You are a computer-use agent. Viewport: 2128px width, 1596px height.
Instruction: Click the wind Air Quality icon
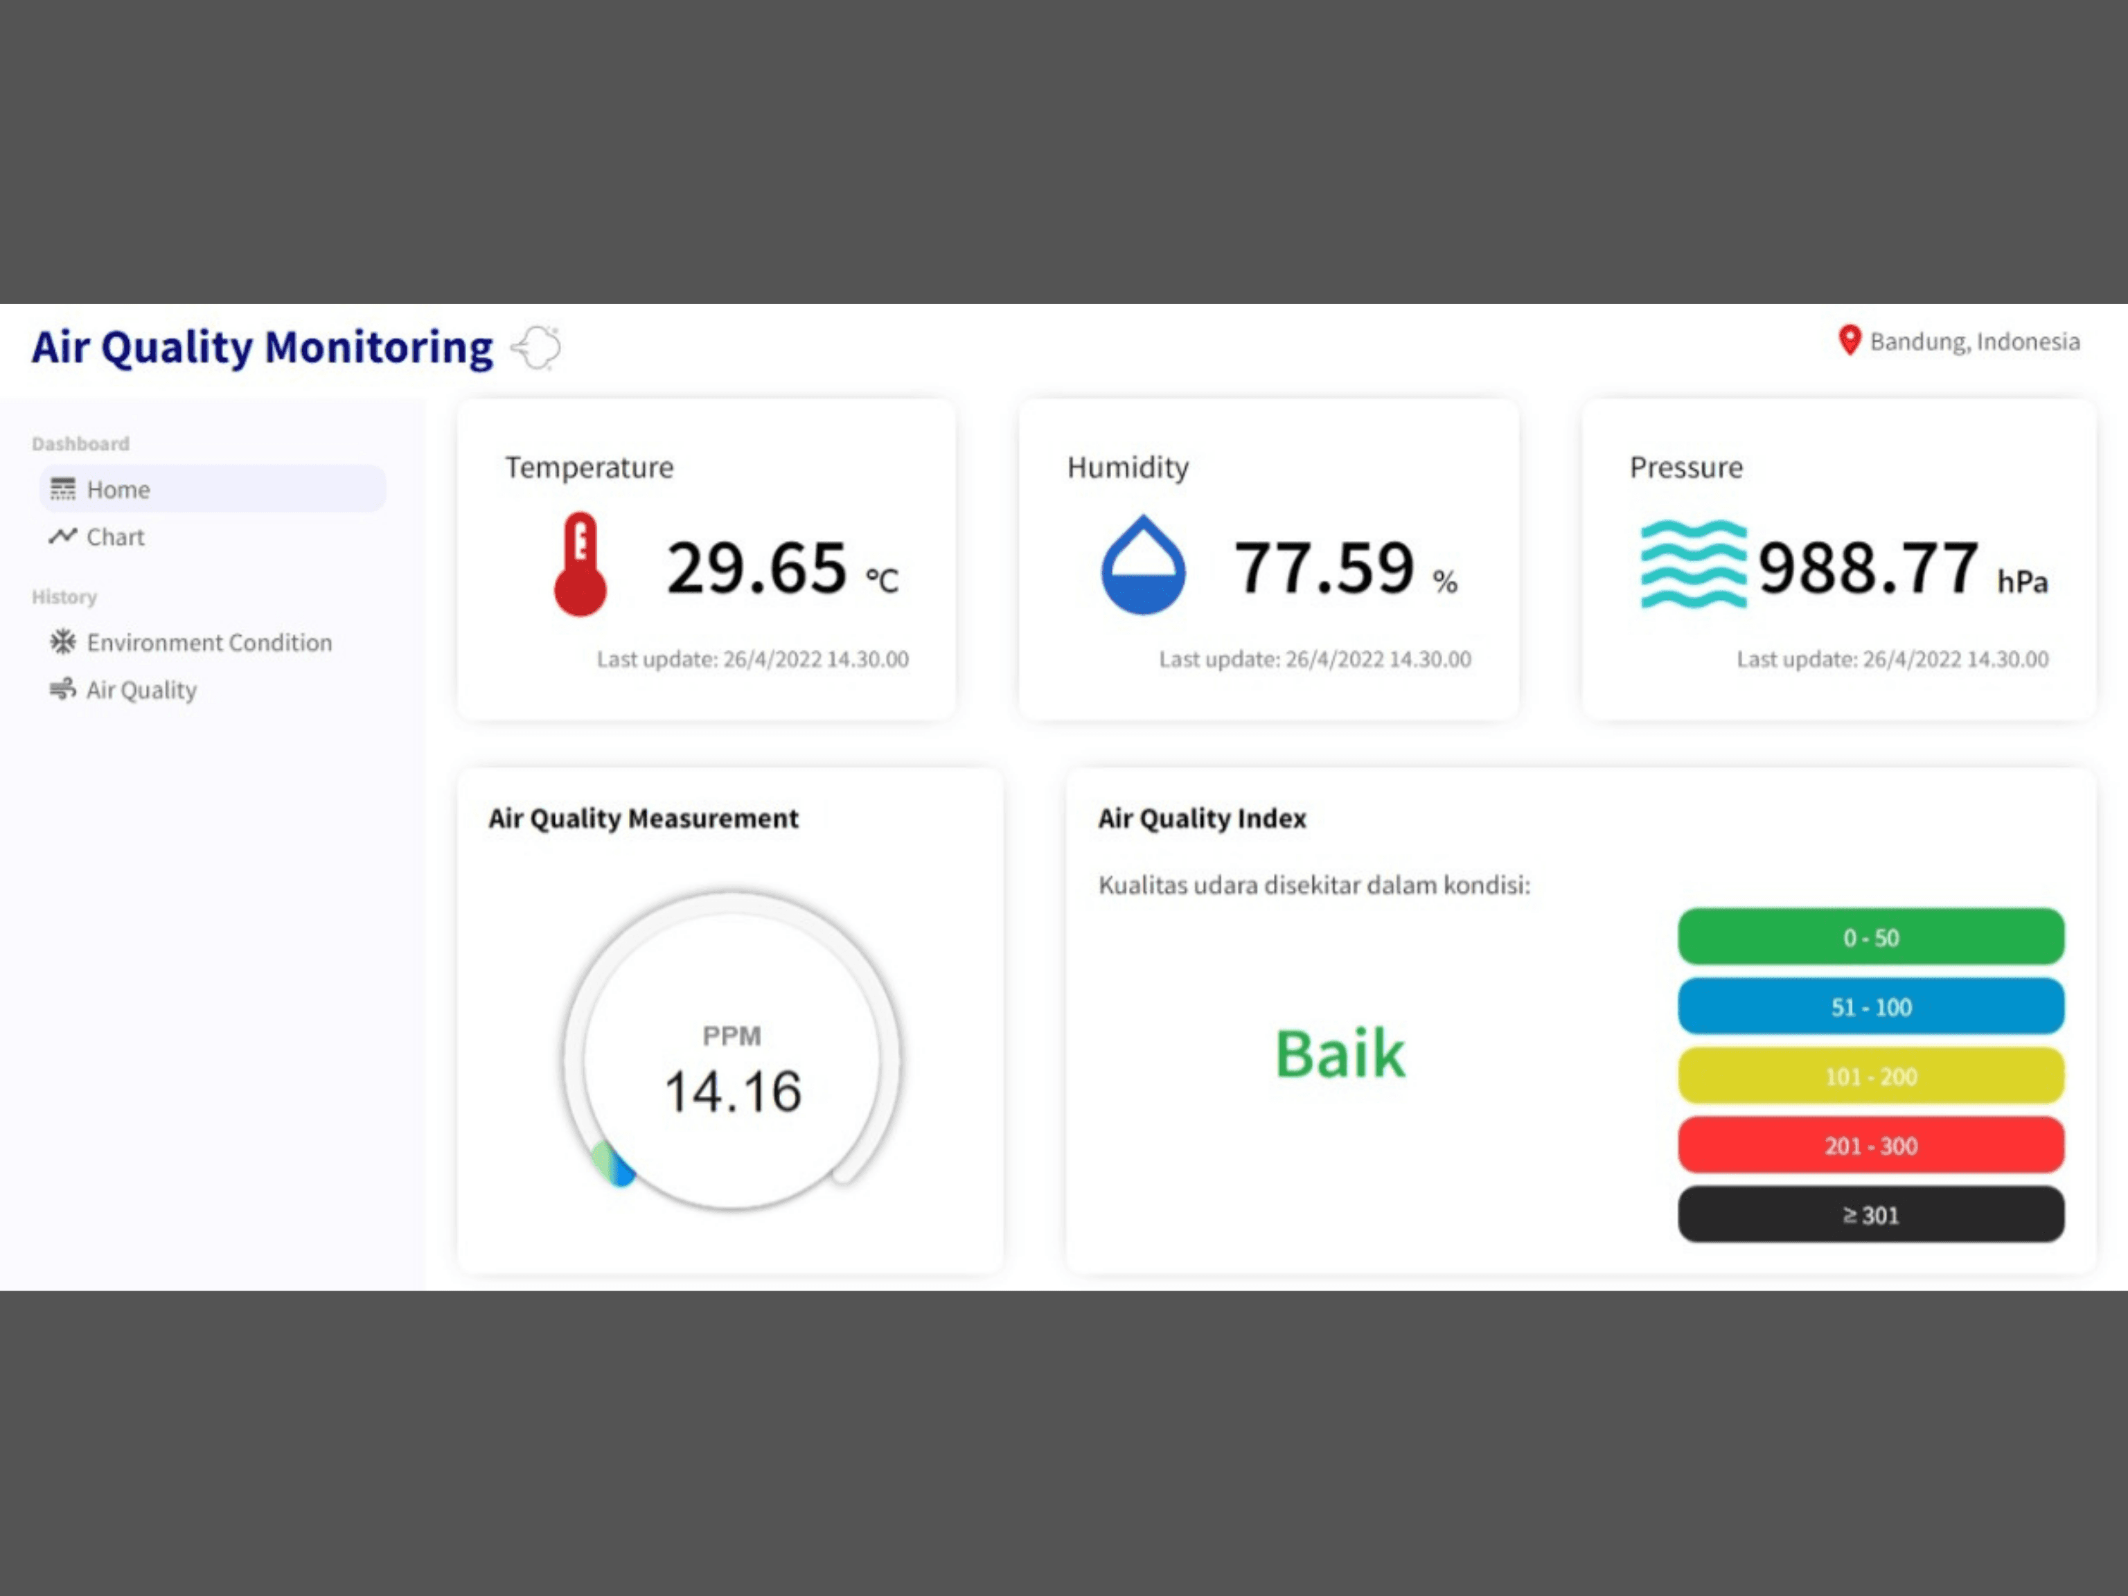pos(62,689)
